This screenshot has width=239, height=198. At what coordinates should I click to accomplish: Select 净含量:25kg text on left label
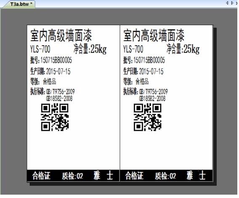[x=90, y=49]
